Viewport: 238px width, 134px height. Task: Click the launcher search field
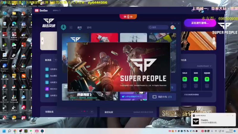click(x=158, y=27)
